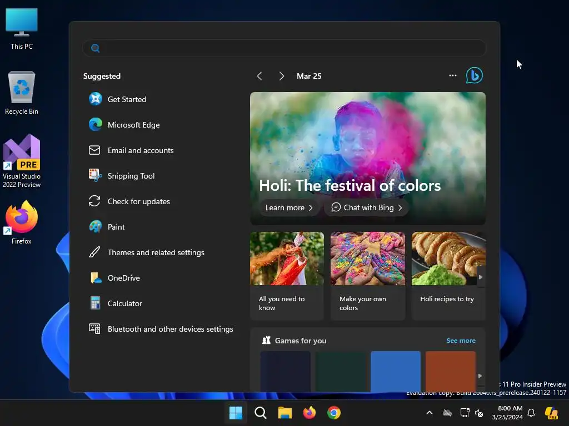Click the Mar 25 date label
The height and width of the screenshot is (426, 569).
click(309, 76)
